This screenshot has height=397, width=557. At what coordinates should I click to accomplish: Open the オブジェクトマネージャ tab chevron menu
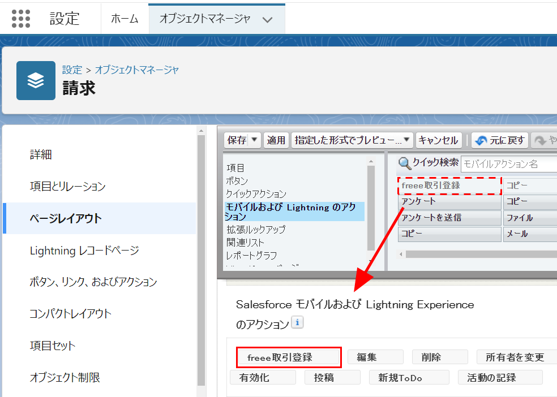click(268, 19)
